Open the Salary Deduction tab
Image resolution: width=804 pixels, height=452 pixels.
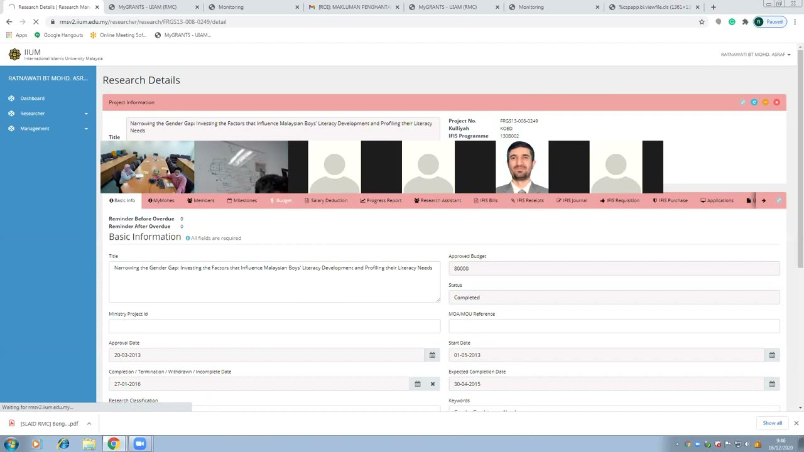point(326,201)
